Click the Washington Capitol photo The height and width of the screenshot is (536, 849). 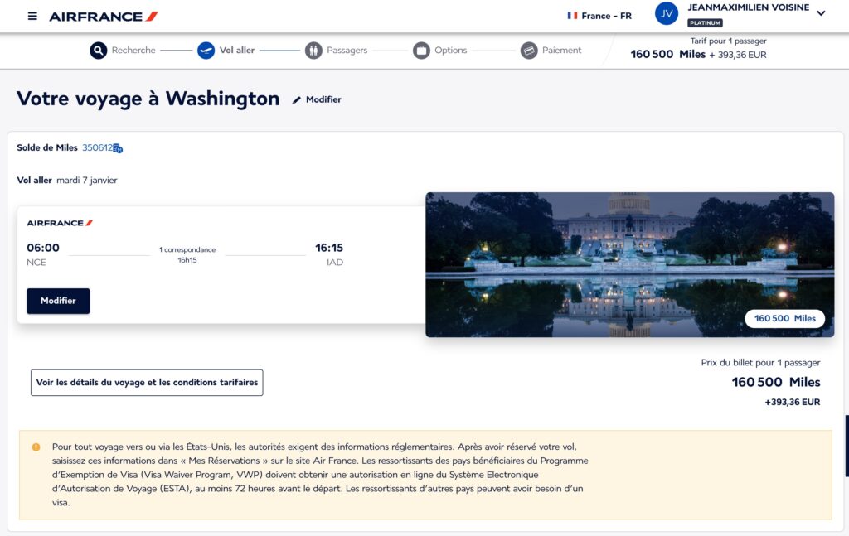[x=630, y=264]
